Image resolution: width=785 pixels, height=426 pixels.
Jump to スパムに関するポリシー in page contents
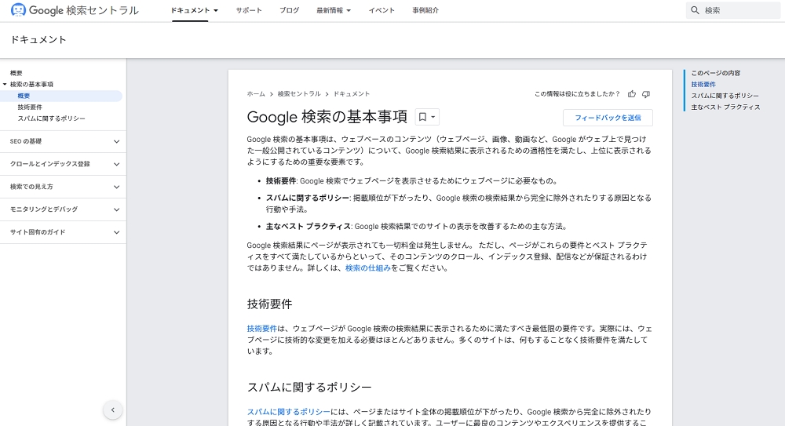725,96
